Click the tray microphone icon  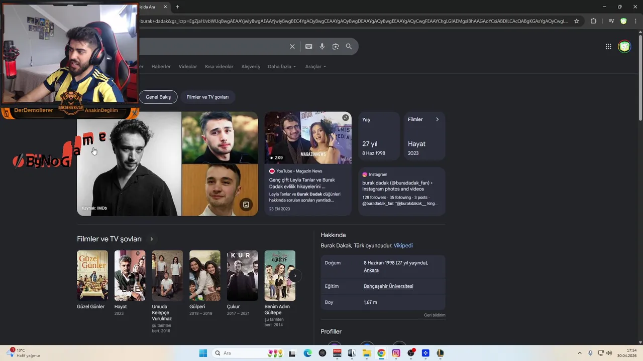590,353
